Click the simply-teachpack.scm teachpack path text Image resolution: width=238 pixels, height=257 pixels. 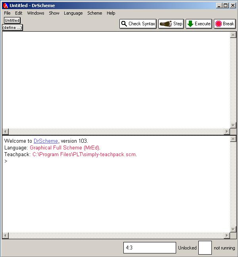pos(85,155)
